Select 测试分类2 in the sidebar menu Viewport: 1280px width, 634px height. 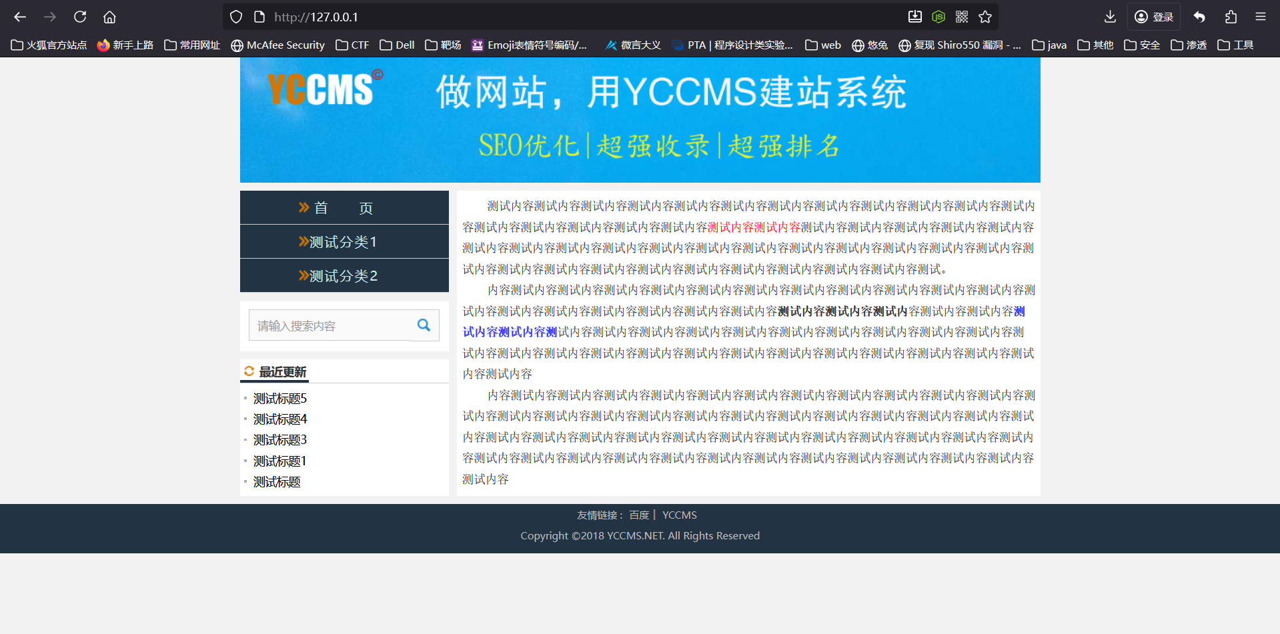[344, 276]
